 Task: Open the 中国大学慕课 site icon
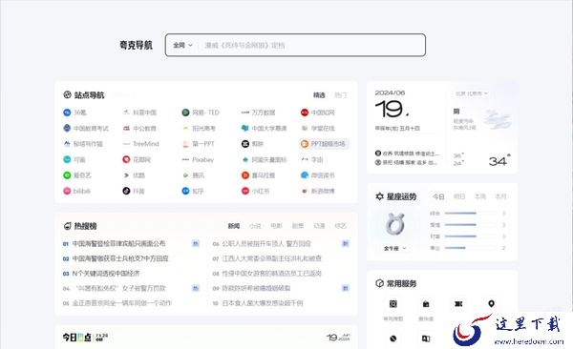pos(245,128)
